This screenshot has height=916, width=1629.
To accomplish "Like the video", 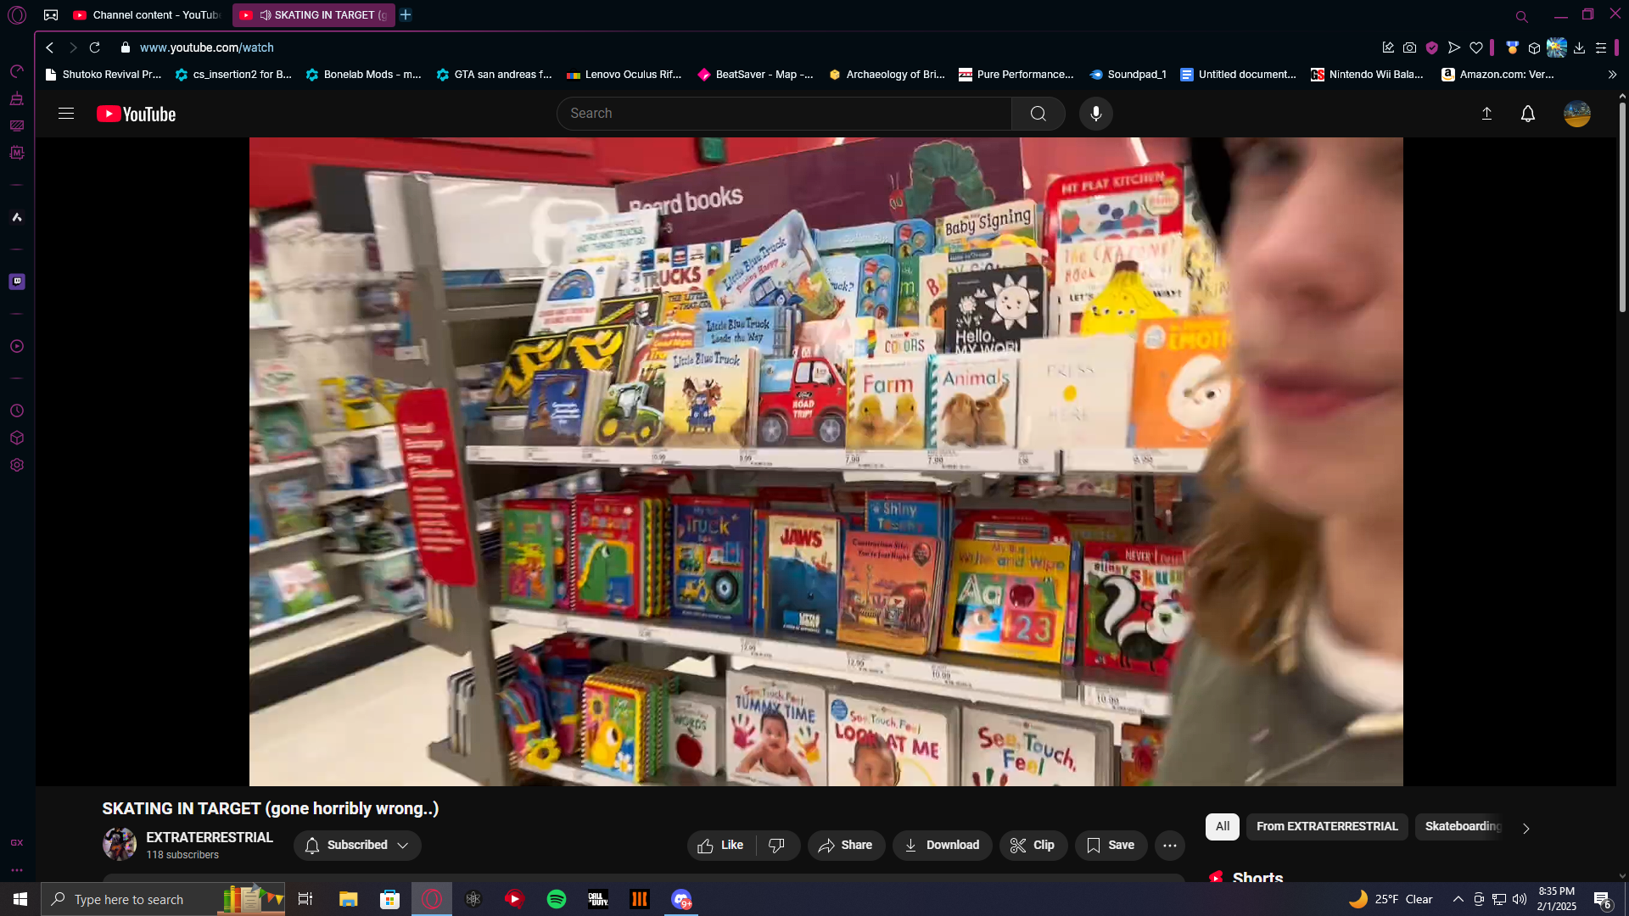I will (x=720, y=845).
